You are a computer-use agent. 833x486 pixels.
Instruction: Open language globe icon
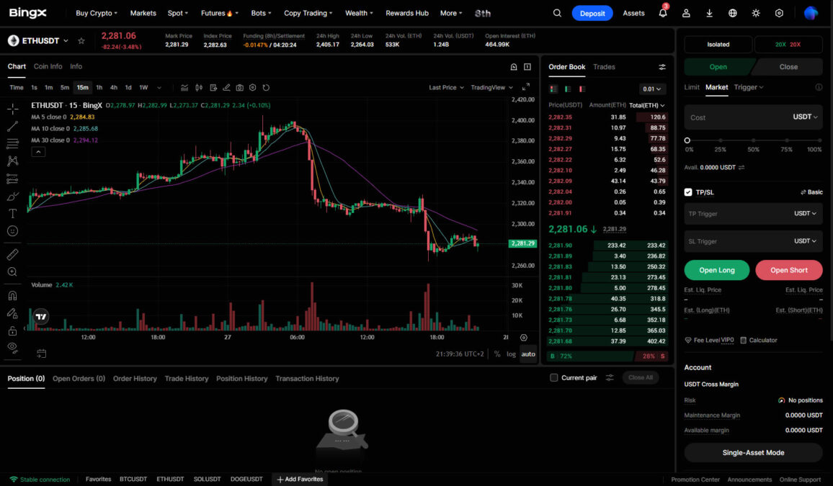click(733, 13)
